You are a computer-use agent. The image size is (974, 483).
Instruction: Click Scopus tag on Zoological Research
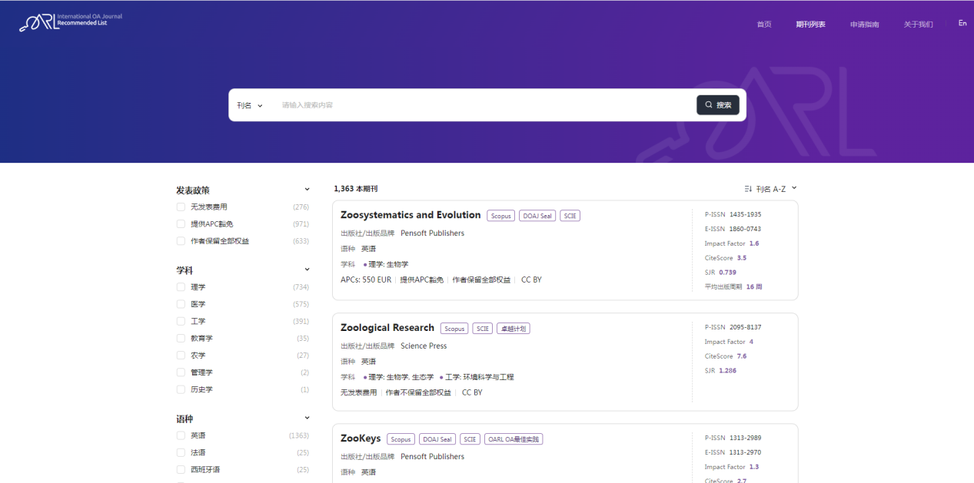point(454,329)
